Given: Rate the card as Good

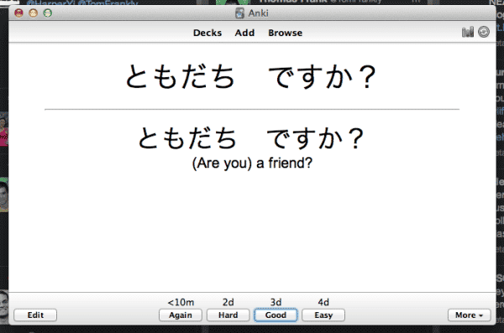Looking at the screenshot, I should pyautogui.click(x=276, y=315).
